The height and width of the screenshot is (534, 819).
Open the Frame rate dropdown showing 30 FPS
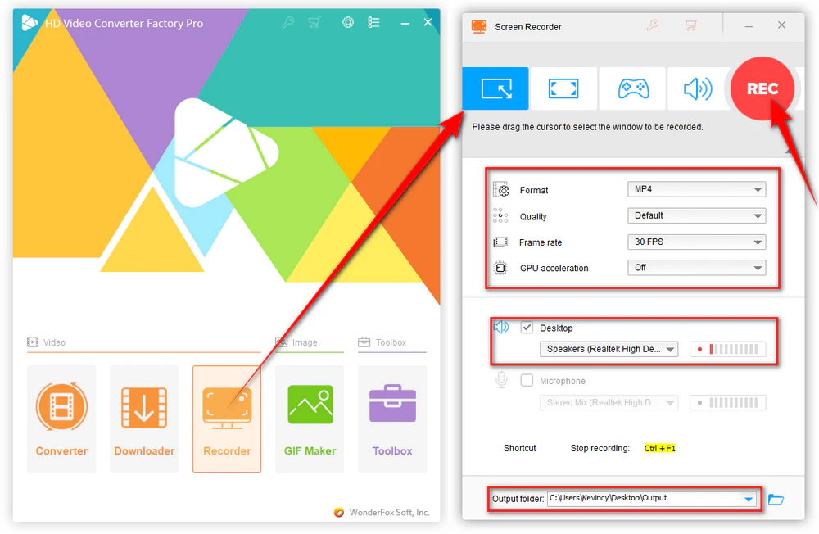tap(696, 242)
